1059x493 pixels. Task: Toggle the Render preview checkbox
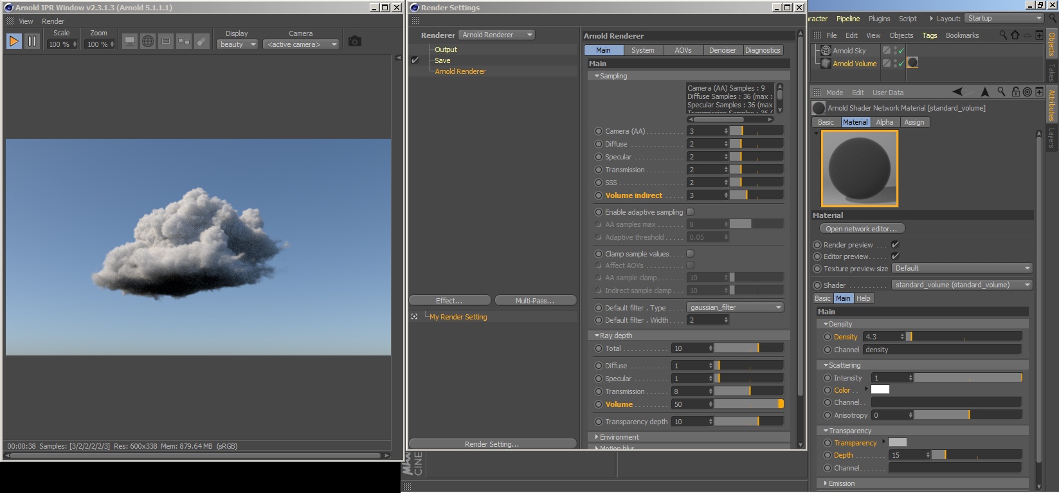click(x=895, y=245)
